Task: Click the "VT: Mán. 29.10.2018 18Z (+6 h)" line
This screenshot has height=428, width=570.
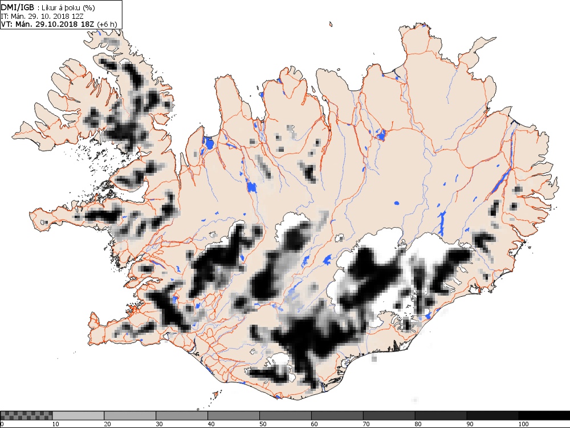Action: (x=59, y=24)
